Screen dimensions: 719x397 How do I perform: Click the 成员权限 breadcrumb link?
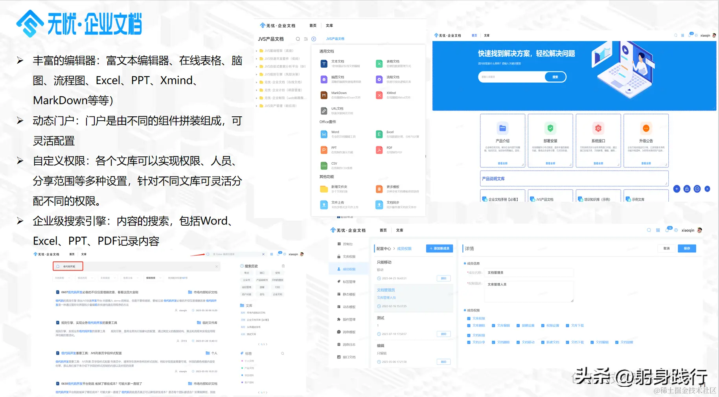click(x=404, y=249)
